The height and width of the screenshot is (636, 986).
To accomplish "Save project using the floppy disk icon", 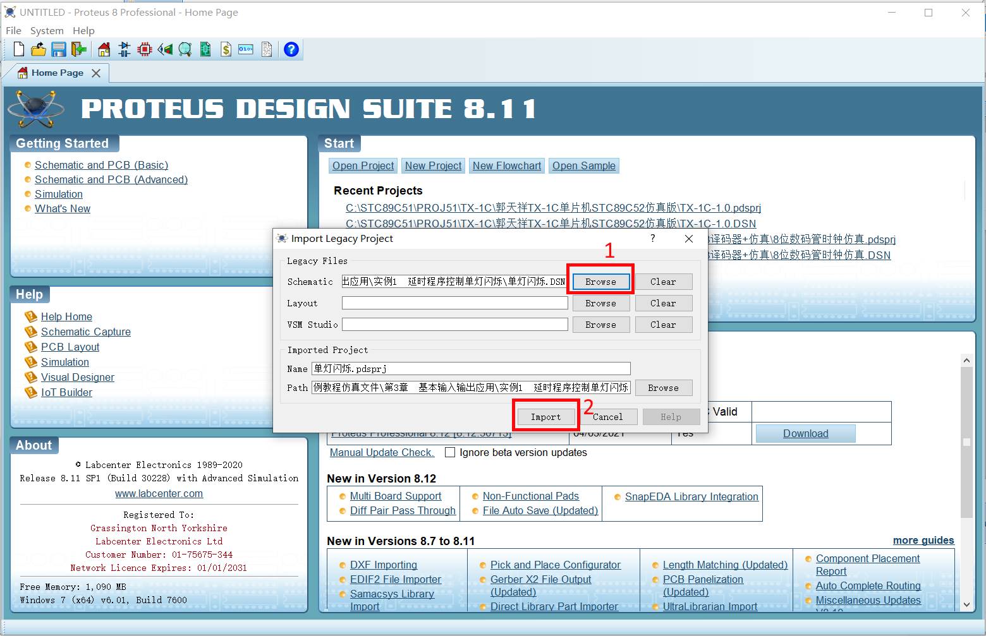I will point(59,49).
